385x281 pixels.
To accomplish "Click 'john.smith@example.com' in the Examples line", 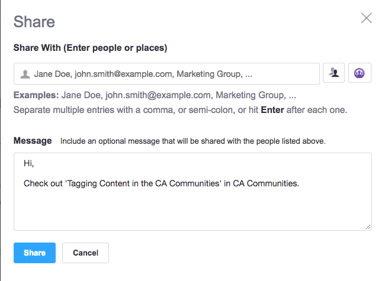I will coord(159,95).
